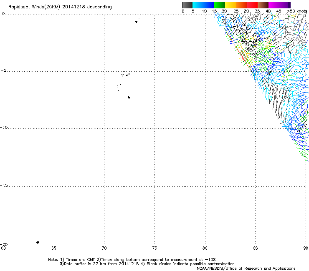This screenshot has width=309, height=271.
Task: Click the longitude label '70' on bottom axis
Action: (104, 248)
